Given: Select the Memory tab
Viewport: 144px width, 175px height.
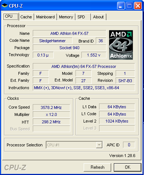Looking at the screenshot, I should [66, 17].
